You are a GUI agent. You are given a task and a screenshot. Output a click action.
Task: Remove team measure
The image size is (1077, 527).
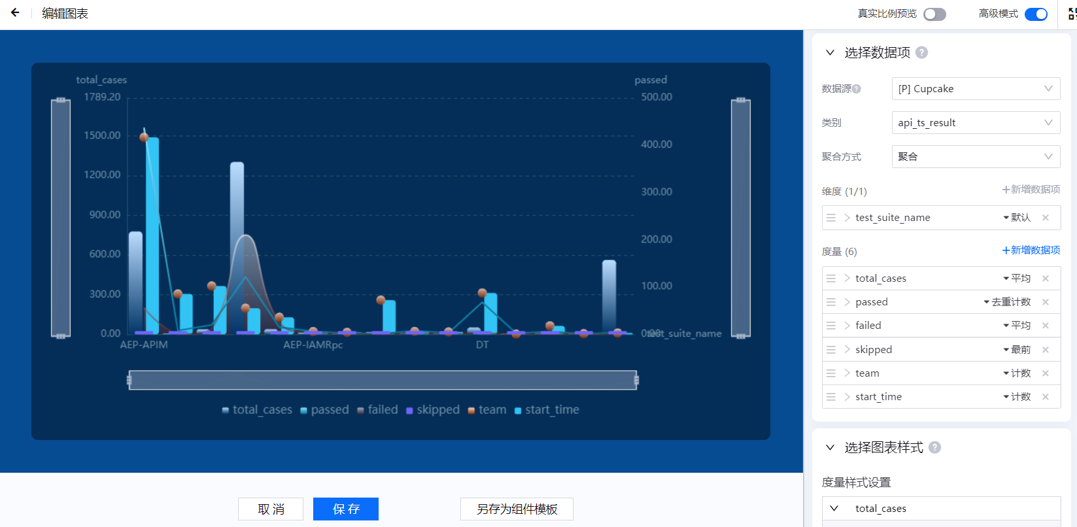(x=1046, y=373)
